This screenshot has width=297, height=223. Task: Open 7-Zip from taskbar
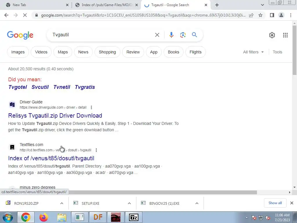point(133,217)
